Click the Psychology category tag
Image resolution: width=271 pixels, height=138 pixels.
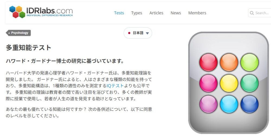coord(18,33)
